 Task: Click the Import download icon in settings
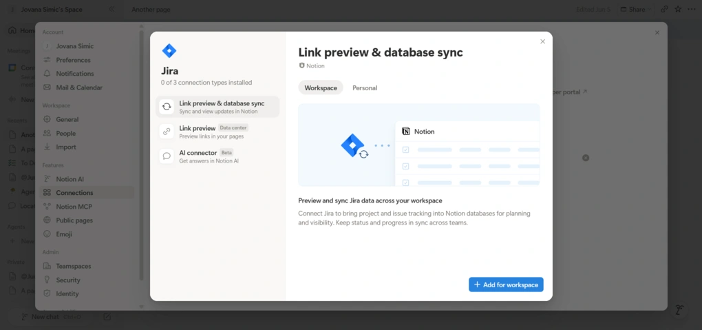[47, 147]
